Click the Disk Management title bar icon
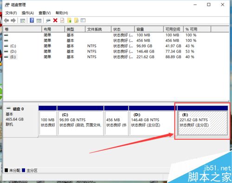 click(7, 5)
